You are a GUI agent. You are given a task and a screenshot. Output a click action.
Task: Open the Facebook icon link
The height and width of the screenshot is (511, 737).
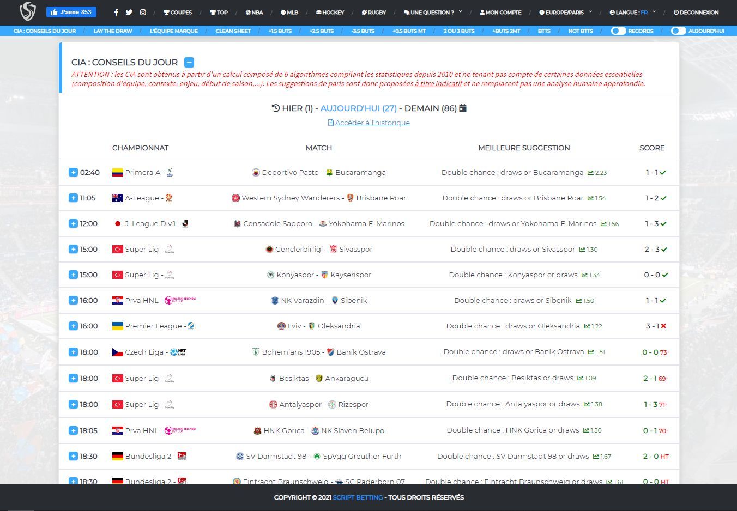click(x=116, y=12)
